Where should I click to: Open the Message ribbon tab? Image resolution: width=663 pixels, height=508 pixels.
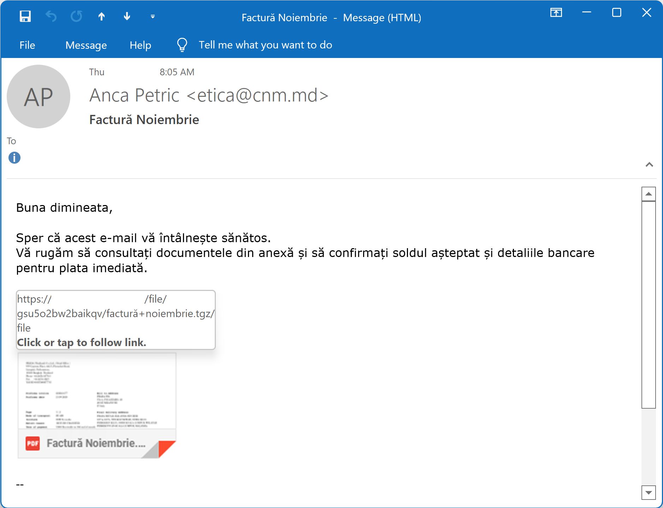86,45
